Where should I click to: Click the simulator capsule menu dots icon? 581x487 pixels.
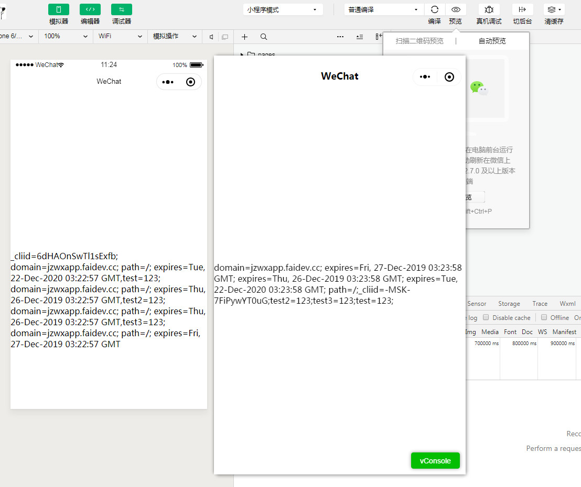[168, 82]
